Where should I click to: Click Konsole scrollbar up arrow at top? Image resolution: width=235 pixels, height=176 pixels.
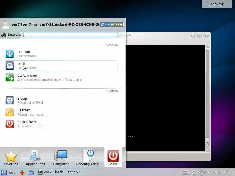pyautogui.click(x=207, y=48)
